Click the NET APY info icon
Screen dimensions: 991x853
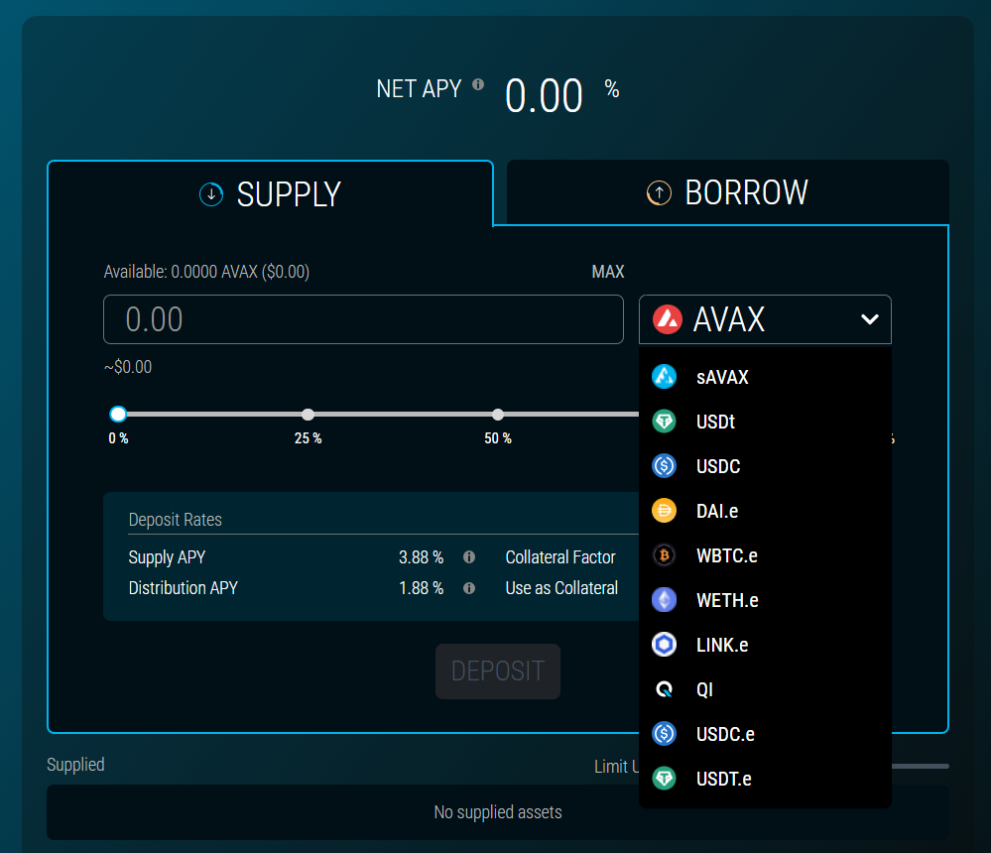478,84
